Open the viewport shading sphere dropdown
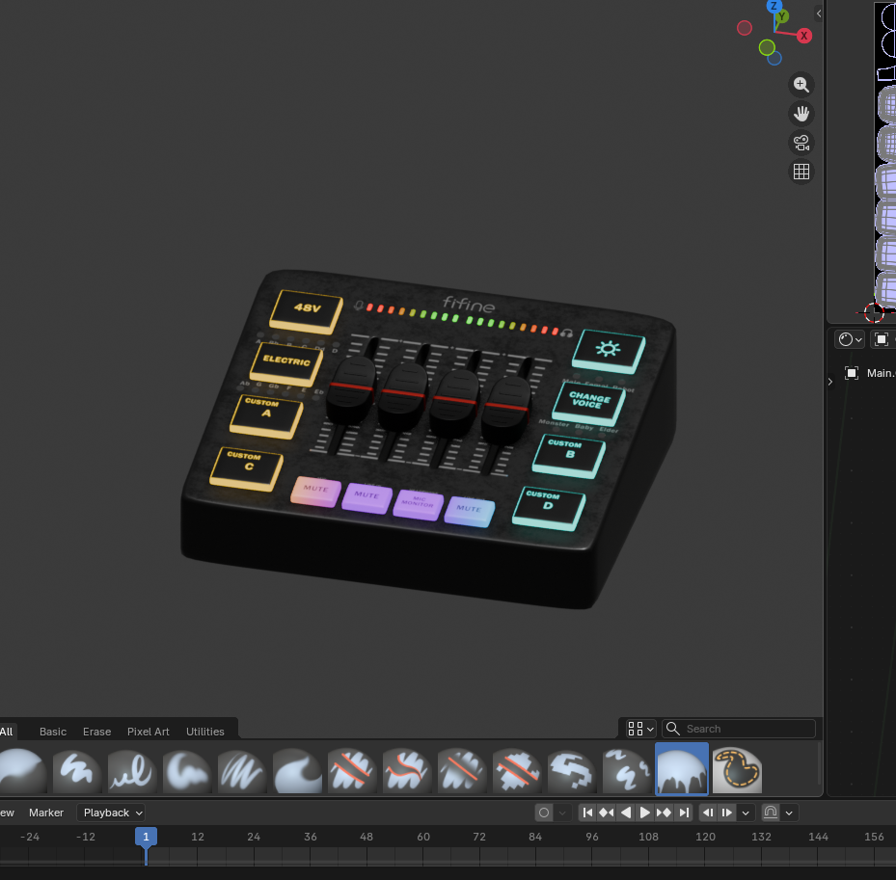This screenshot has height=880, width=896. click(850, 340)
